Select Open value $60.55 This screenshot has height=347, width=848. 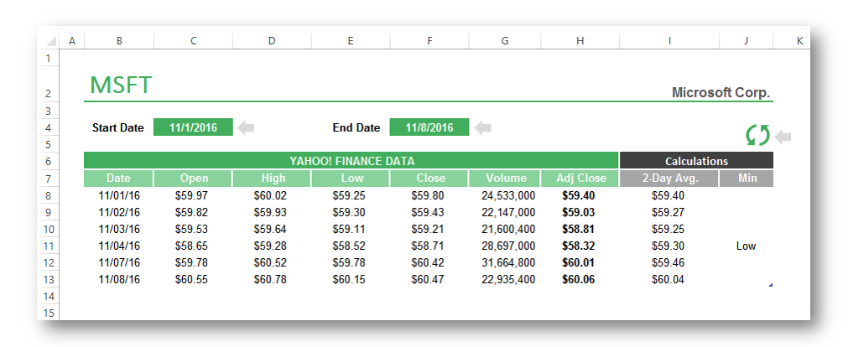191,279
